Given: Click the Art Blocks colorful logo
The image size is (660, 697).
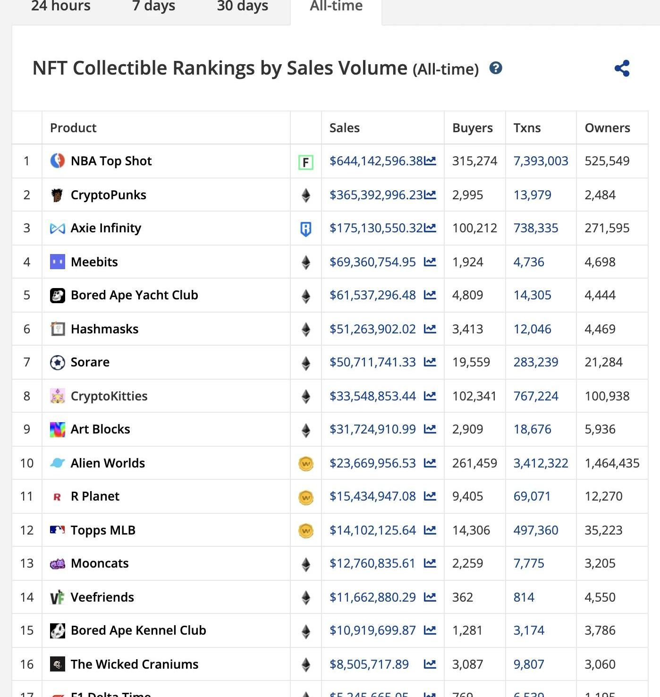Looking at the screenshot, I should tap(58, 429).
